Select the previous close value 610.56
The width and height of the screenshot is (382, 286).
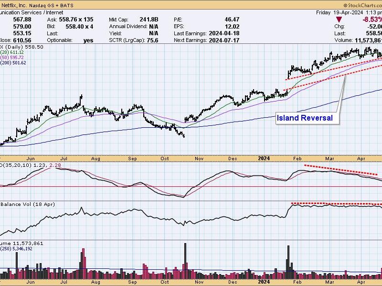click(21, 41)
